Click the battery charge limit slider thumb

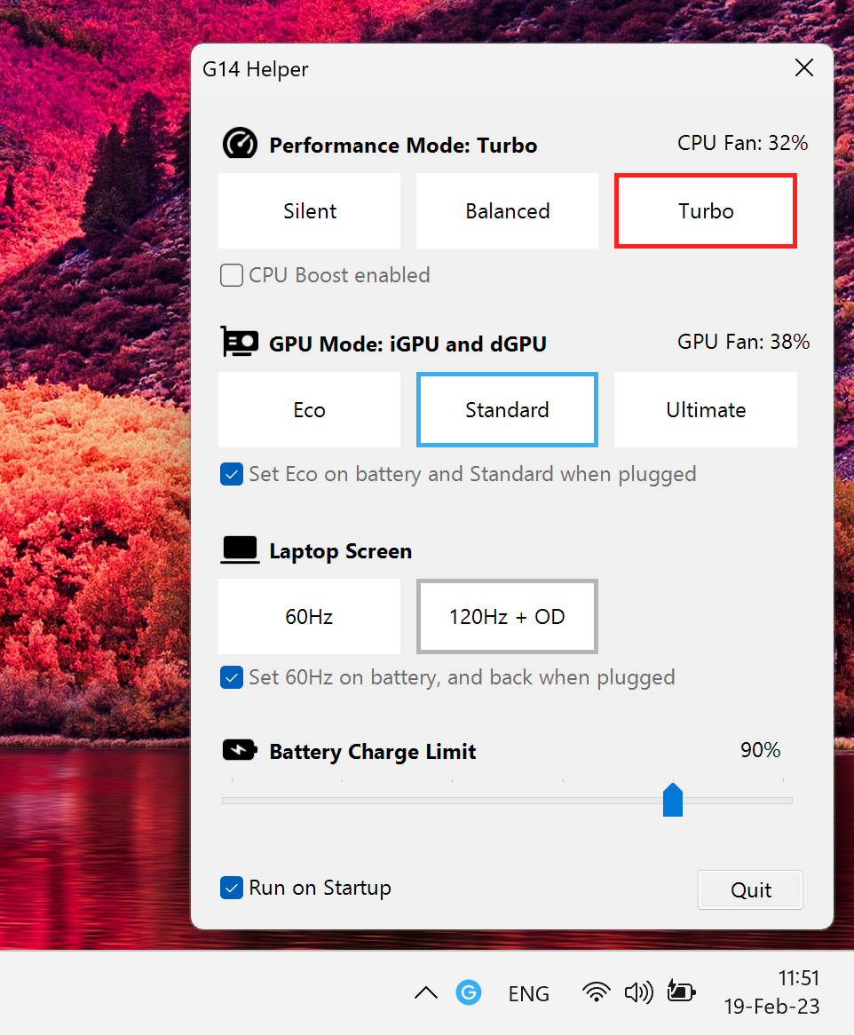(673, 800)
